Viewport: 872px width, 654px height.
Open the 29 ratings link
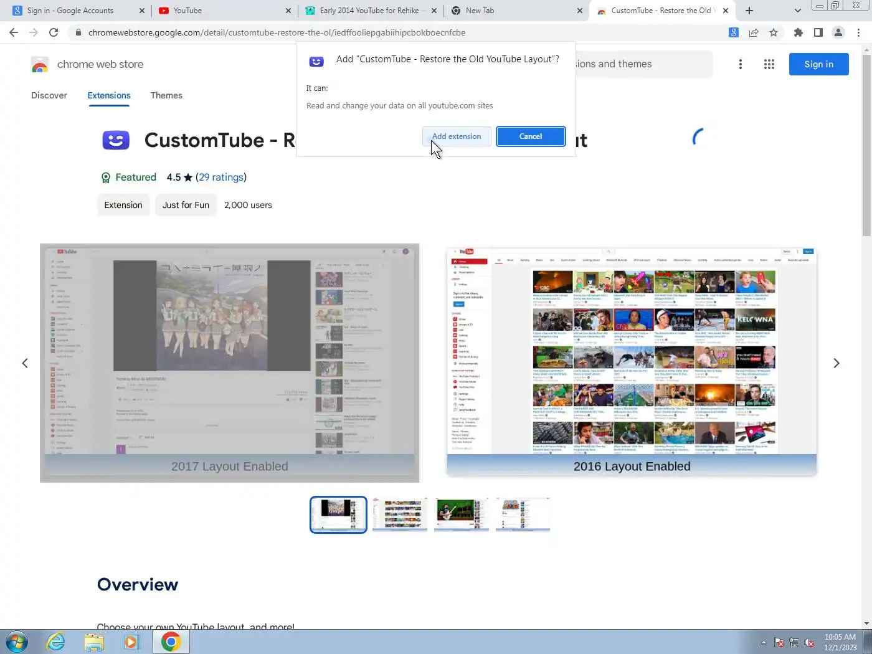(x=221, y=178)
